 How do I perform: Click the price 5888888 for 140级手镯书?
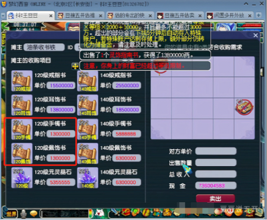pyautogui.click(x=127, y=134)
